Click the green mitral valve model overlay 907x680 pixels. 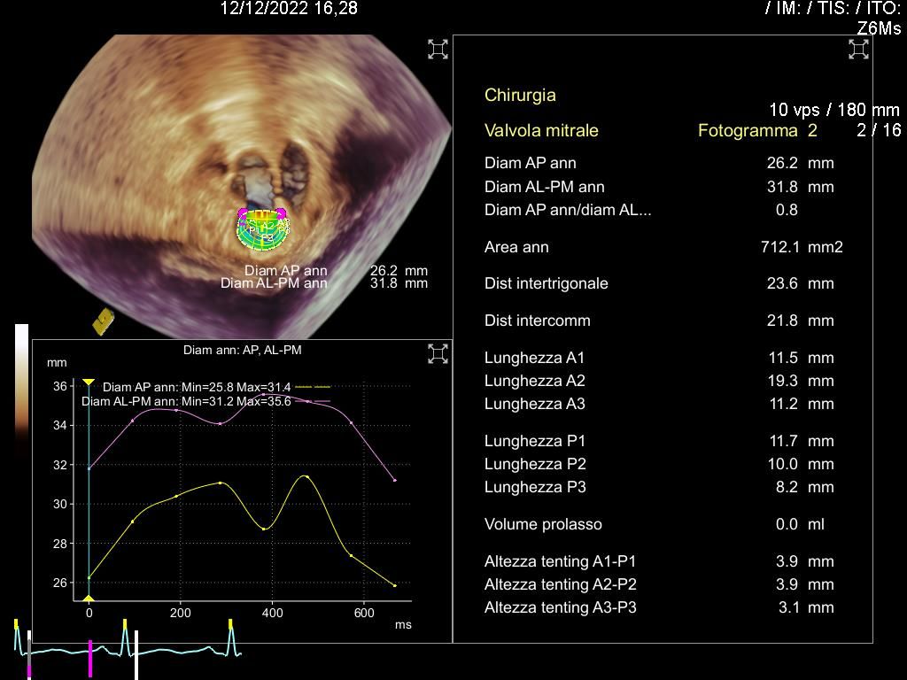[x=263, y=230]
